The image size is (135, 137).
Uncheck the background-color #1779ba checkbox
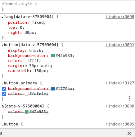(x=4, y=89)
